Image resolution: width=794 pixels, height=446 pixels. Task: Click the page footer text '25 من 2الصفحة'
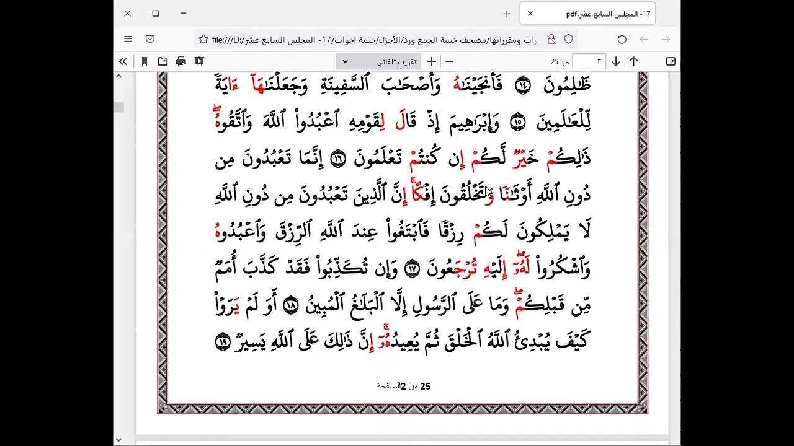pos(404,386)
